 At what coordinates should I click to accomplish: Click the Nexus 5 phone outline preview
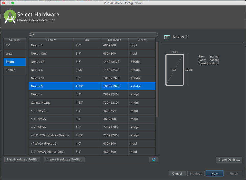pos(175,70)
